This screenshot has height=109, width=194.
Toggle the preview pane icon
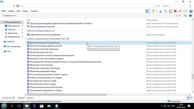pos(185,15)
